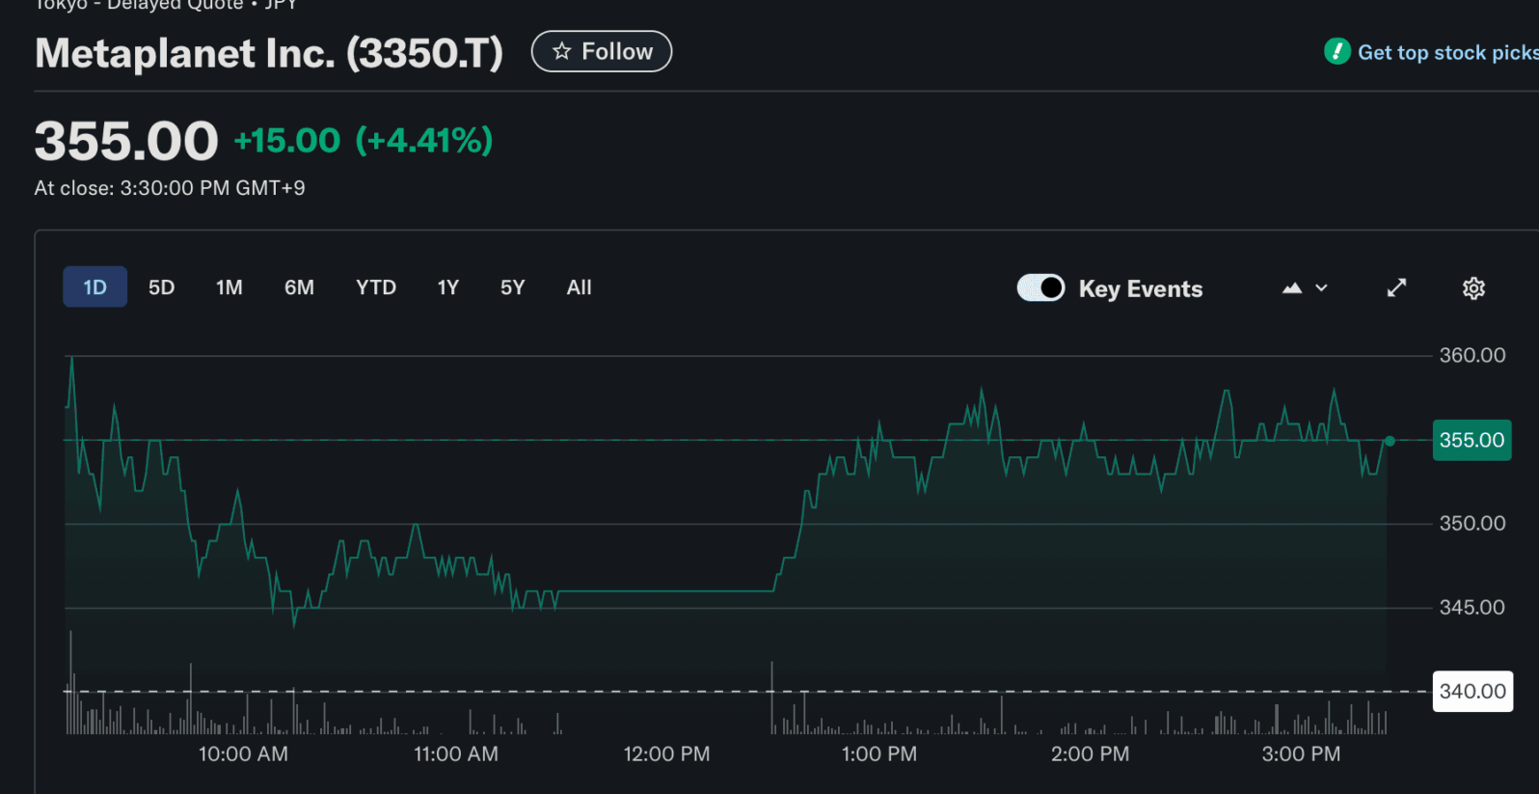
Task: Click the green 355.00 price label on axis
Action: 1471,441
